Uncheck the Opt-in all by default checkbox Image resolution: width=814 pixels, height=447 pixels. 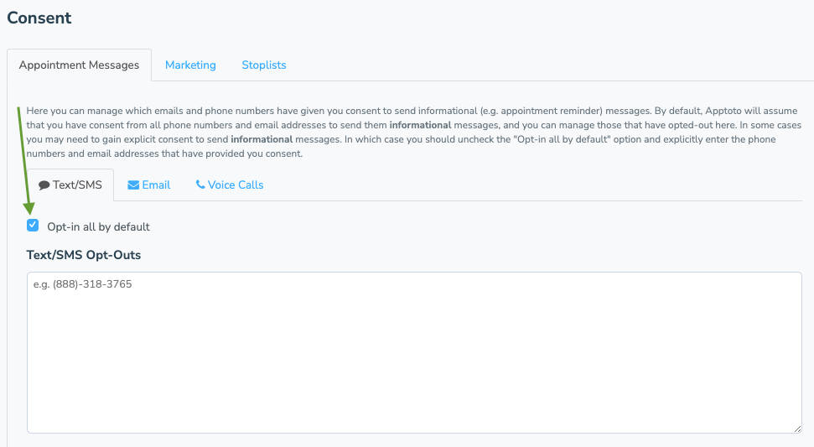click(33, 226)
